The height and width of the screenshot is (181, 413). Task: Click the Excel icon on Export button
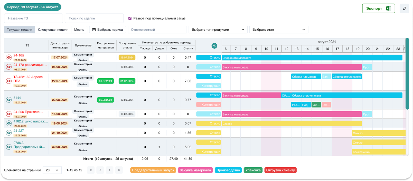(x=389, y=8)
